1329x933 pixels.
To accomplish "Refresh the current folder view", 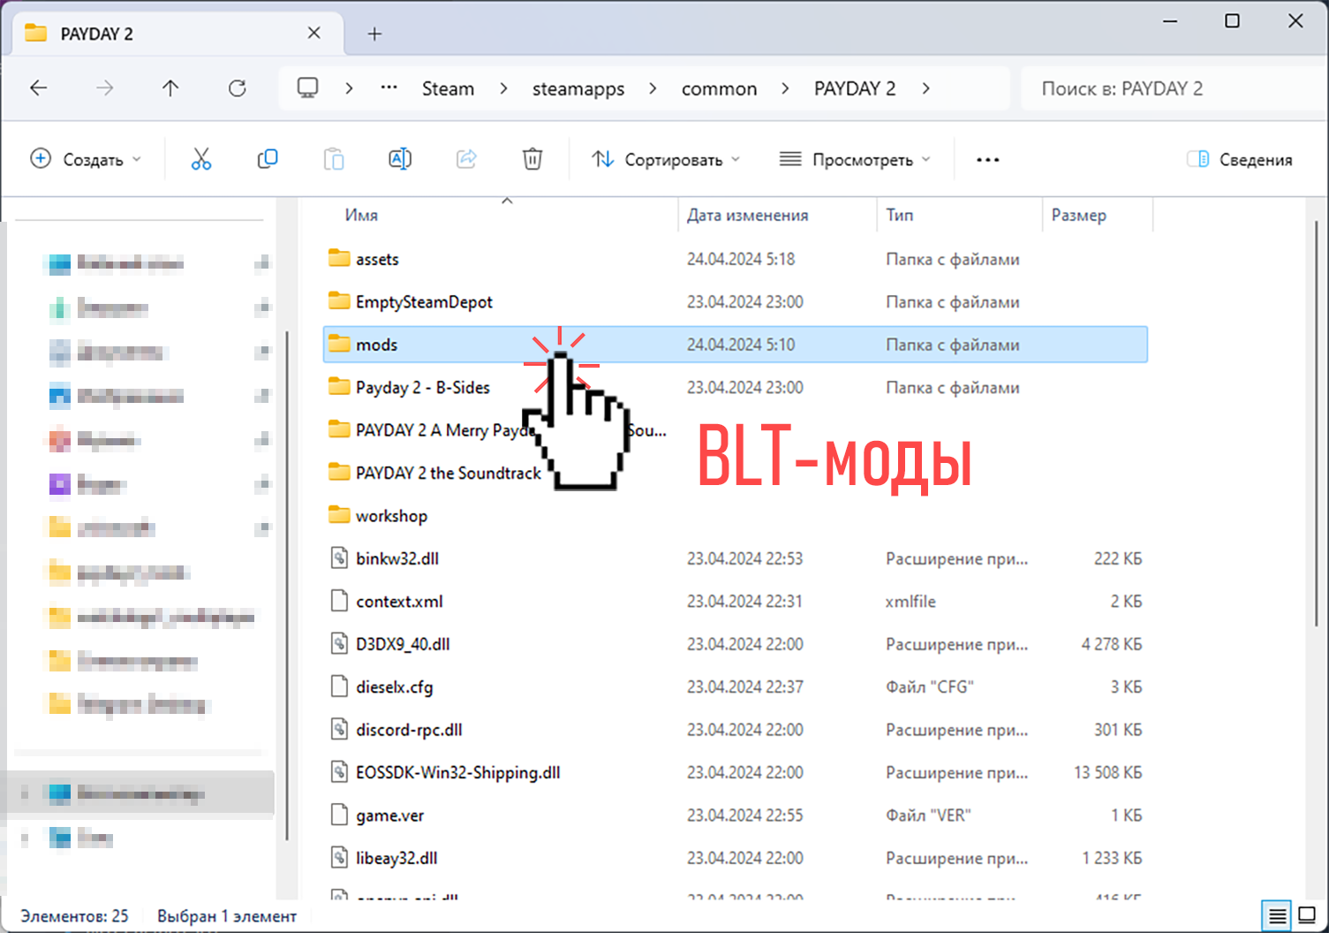I will coord(238,88).
